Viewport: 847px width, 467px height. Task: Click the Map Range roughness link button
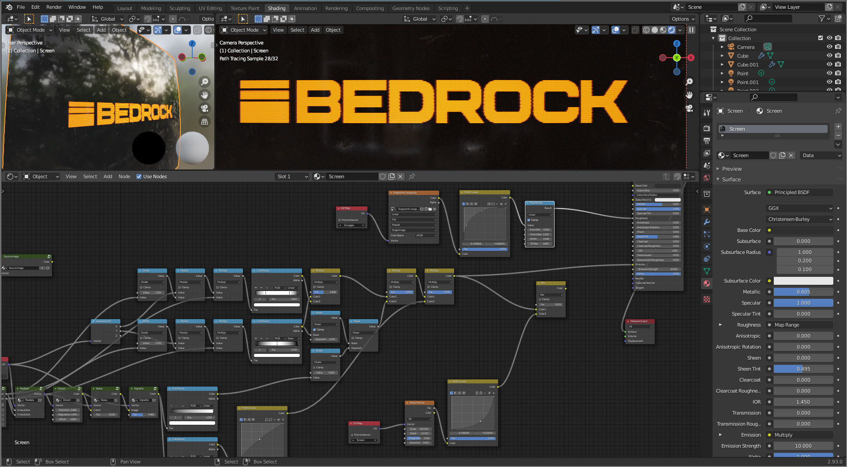point(799,325)
